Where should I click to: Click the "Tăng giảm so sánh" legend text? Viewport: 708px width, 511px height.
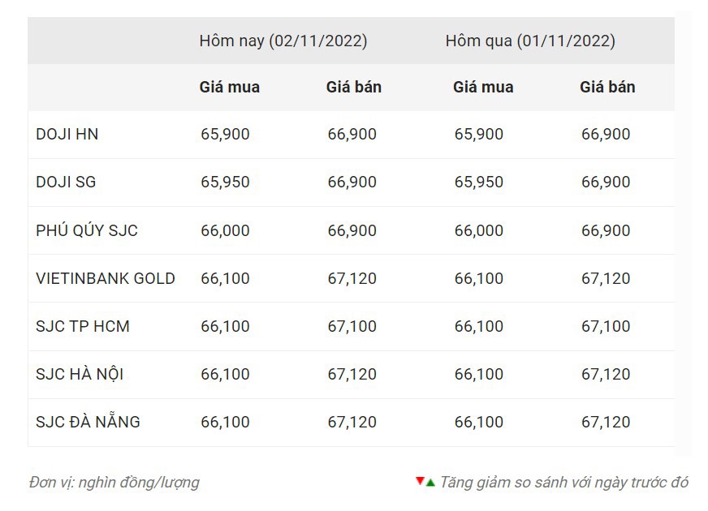click(563, 483)
